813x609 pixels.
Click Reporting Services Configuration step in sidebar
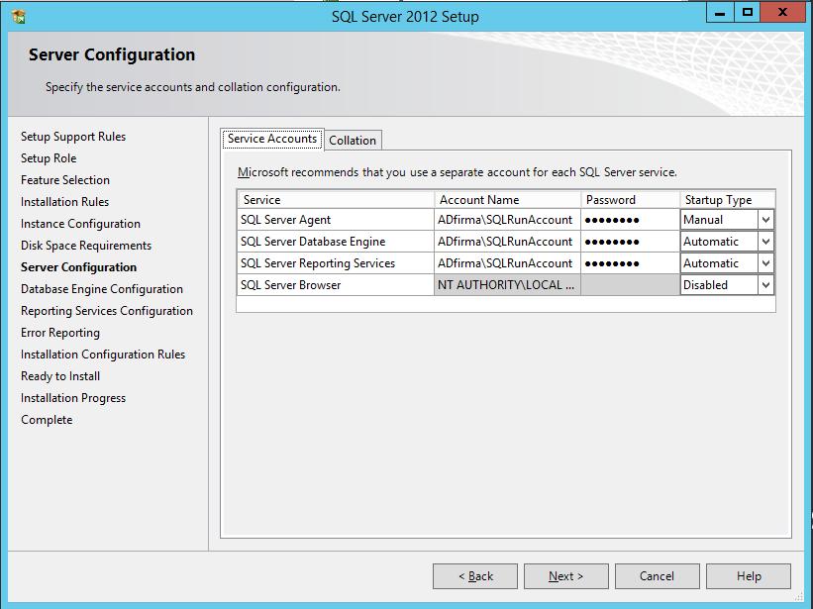pos(107,311)
